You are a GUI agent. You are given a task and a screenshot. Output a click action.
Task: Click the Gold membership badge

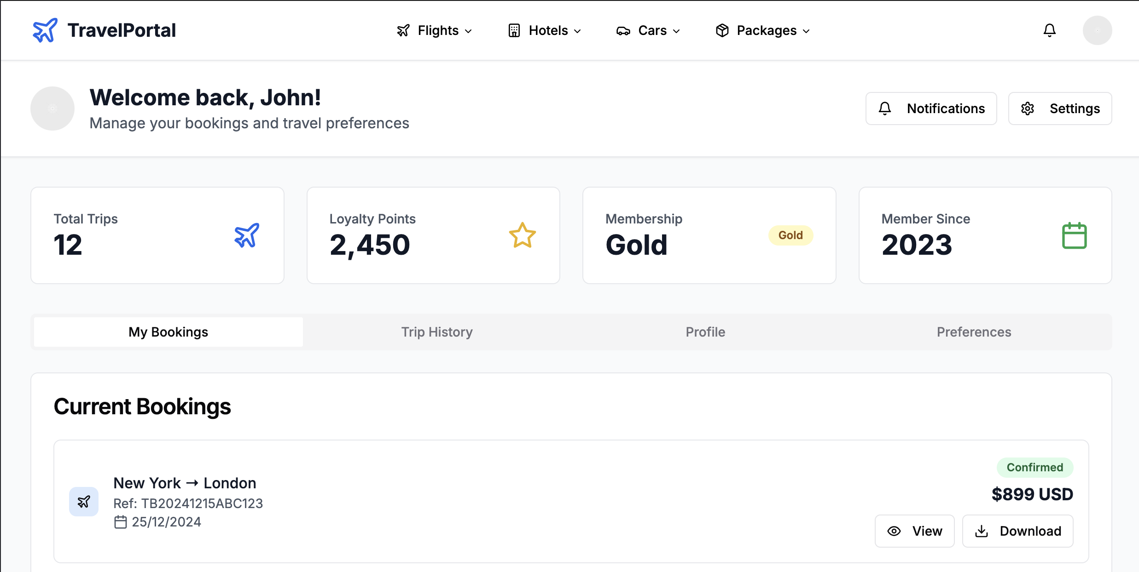point(790,235)
